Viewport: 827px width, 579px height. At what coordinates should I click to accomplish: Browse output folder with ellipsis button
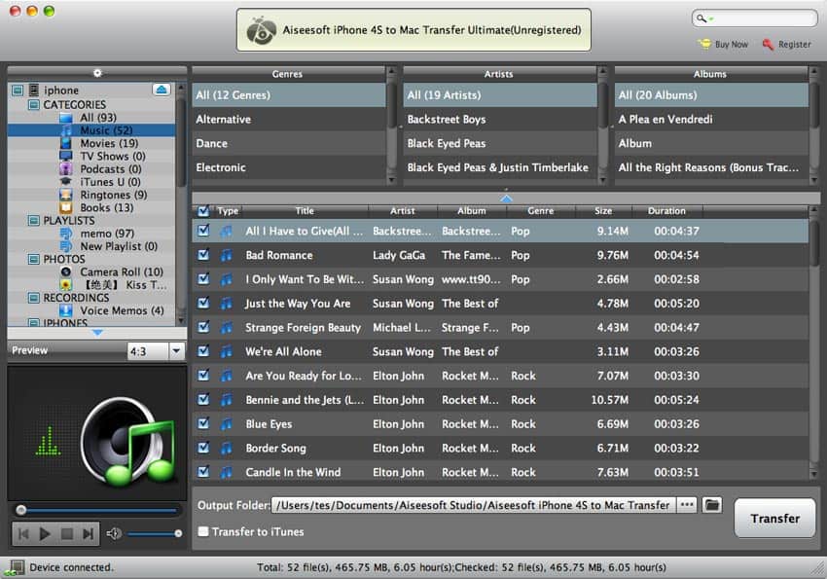click(x=687, y=505)
